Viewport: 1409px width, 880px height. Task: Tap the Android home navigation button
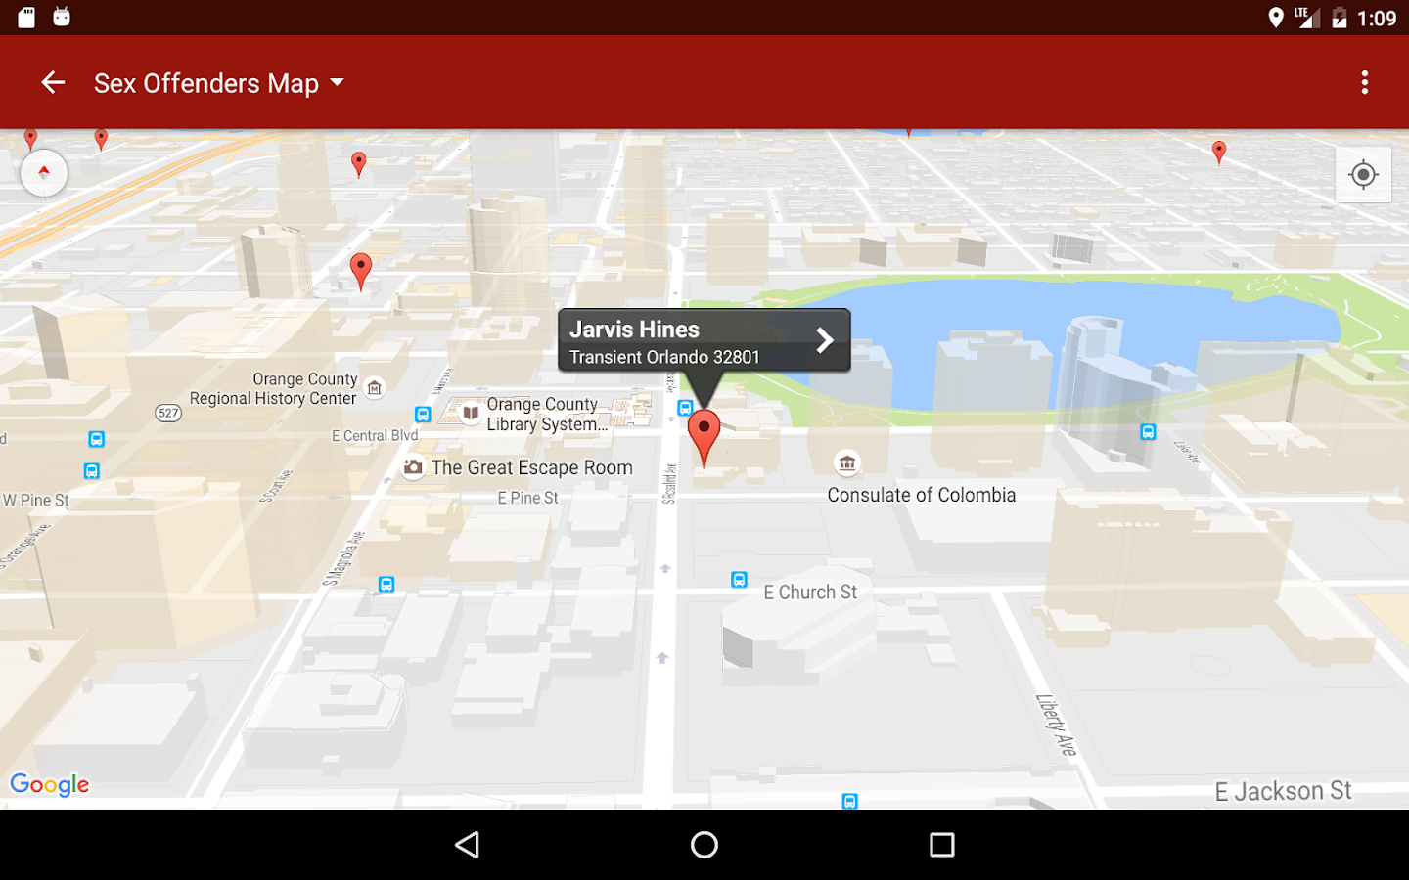coord(704,845)
